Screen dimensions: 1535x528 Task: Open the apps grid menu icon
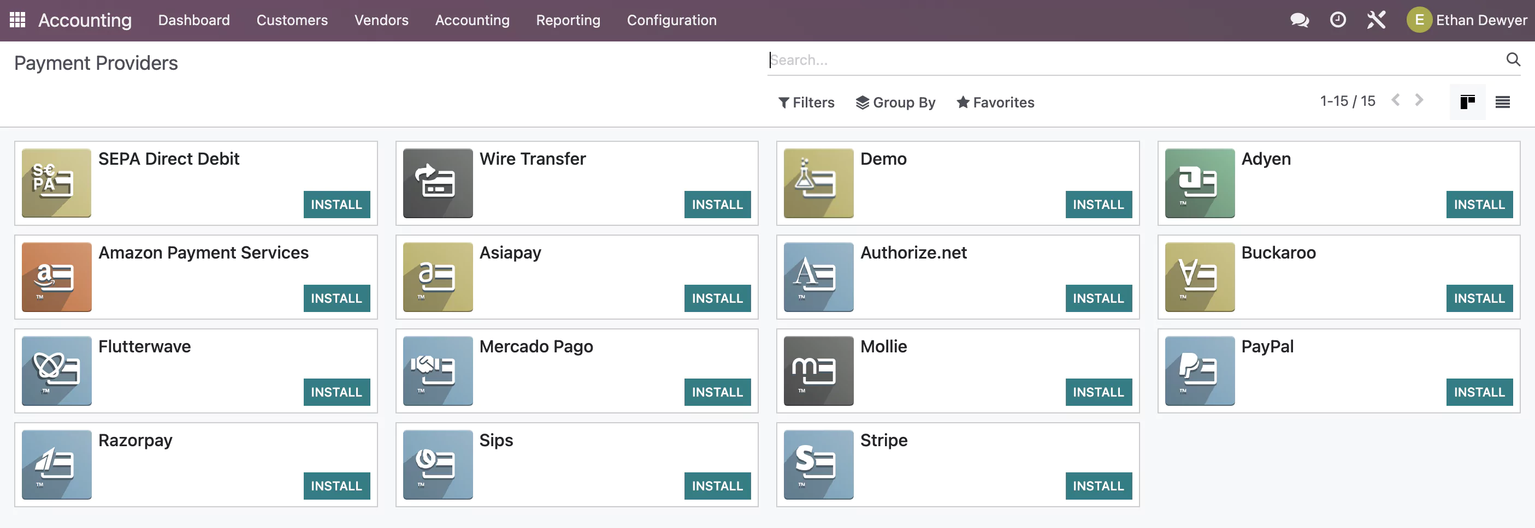pyautogui.click(x=17, y=20)
